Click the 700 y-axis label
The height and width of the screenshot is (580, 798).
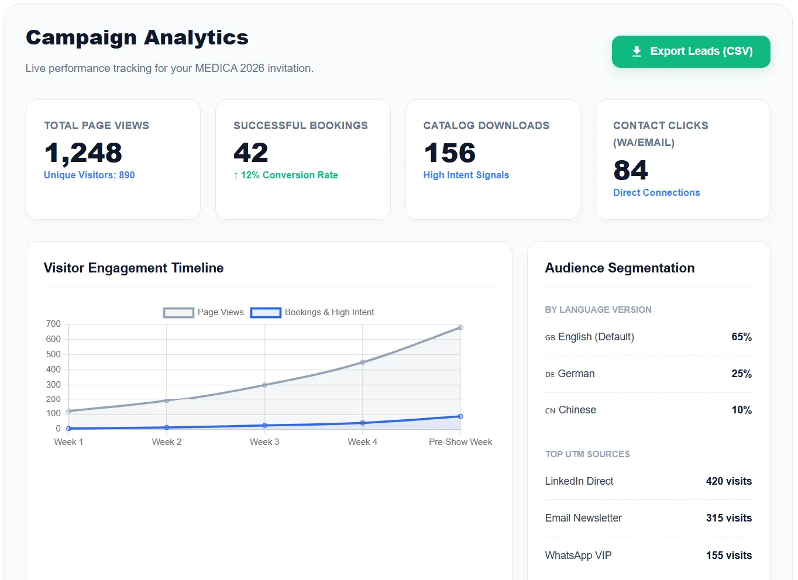(53, 324)
